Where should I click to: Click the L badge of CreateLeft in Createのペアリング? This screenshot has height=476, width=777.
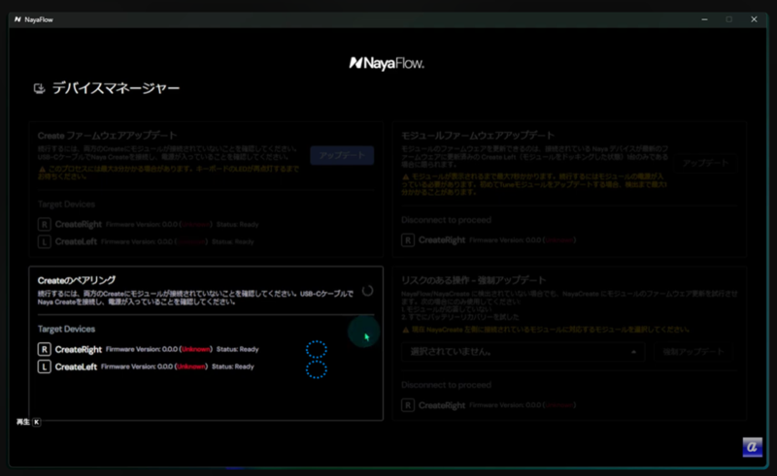click(x=44, y=366)
